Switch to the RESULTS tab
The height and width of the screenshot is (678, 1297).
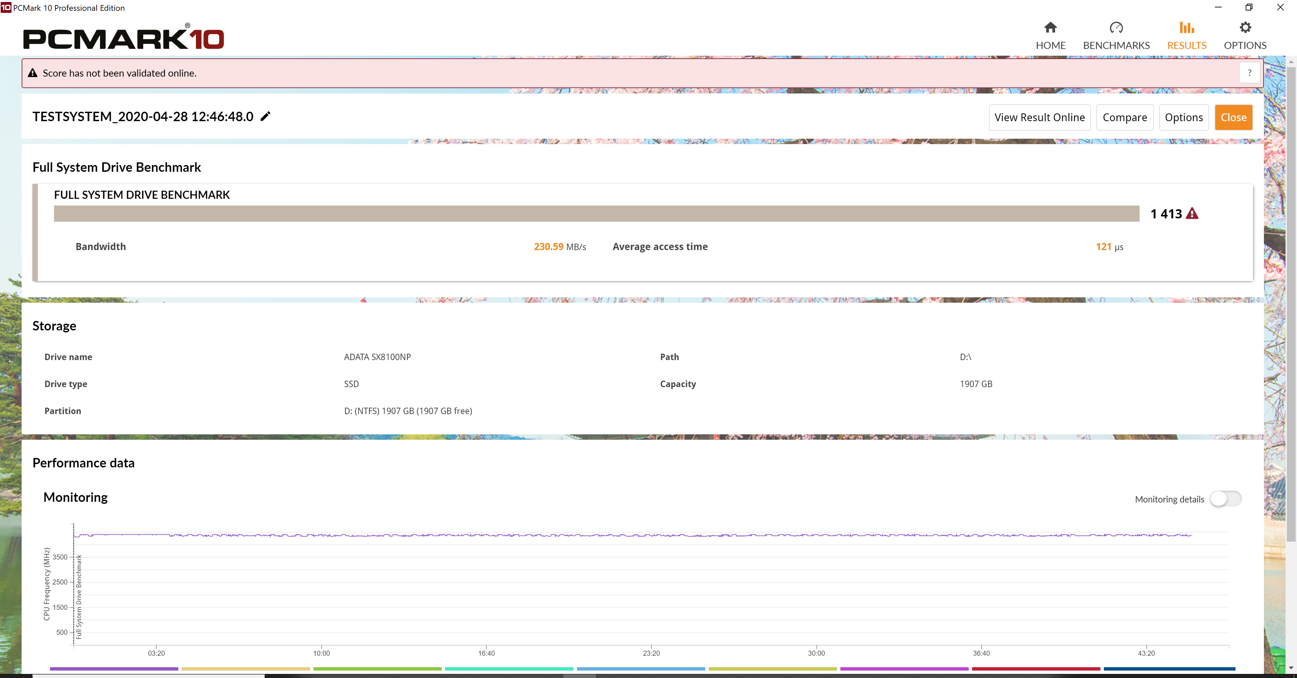coord(1186,36)
